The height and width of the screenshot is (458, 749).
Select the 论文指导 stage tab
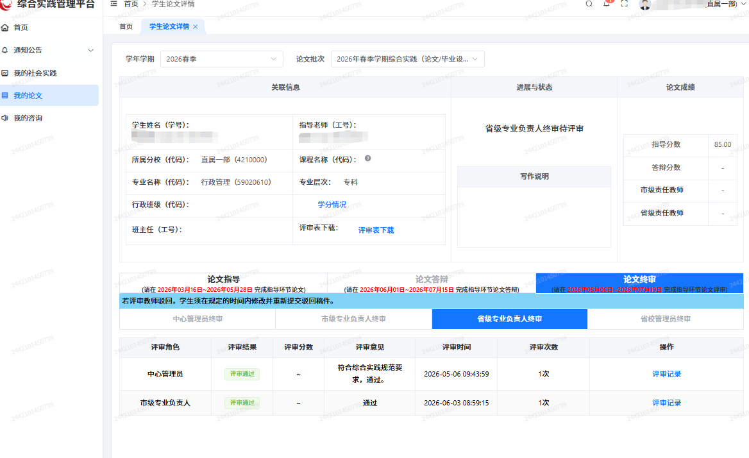(224, 284)
